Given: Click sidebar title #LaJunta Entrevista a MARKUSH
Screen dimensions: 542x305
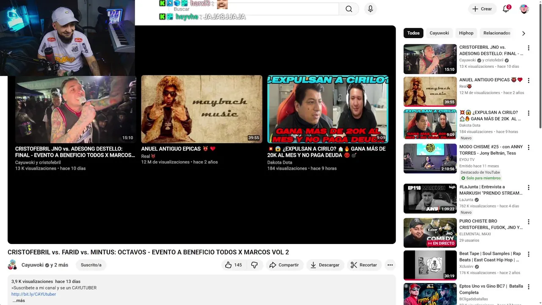Looking at the screenshot, I should 491,190.
